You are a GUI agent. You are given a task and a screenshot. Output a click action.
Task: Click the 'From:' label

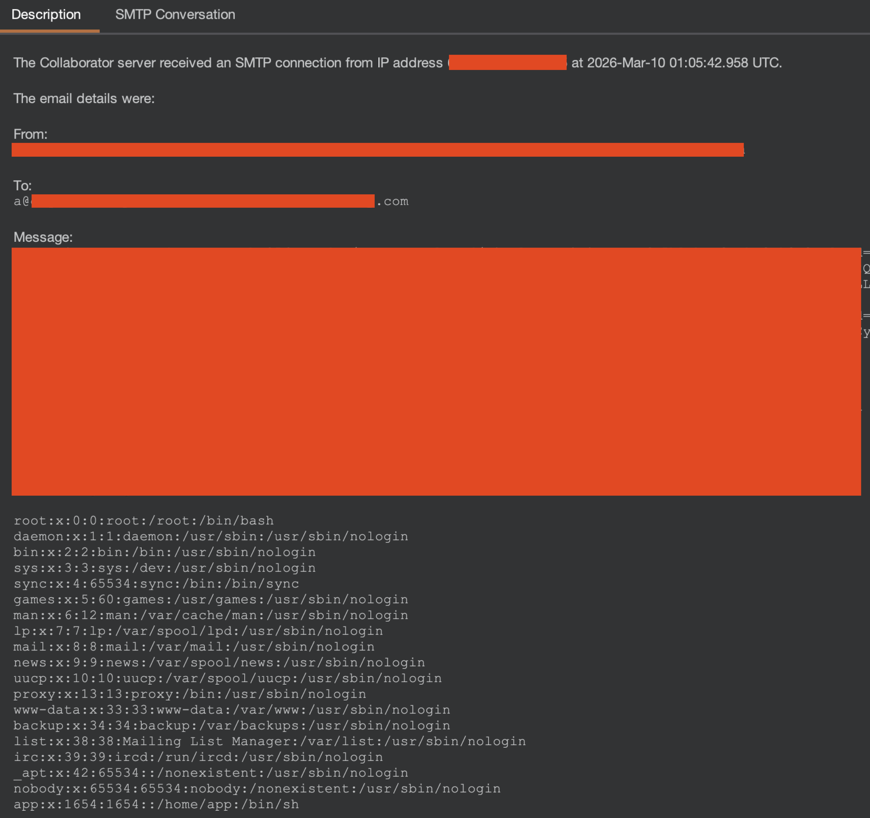pyautogui.click(x=31, y=134)
